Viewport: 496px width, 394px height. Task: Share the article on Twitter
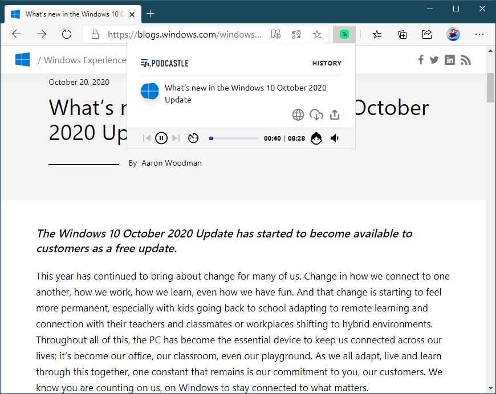pyautogui.click(x=434, y=60)
